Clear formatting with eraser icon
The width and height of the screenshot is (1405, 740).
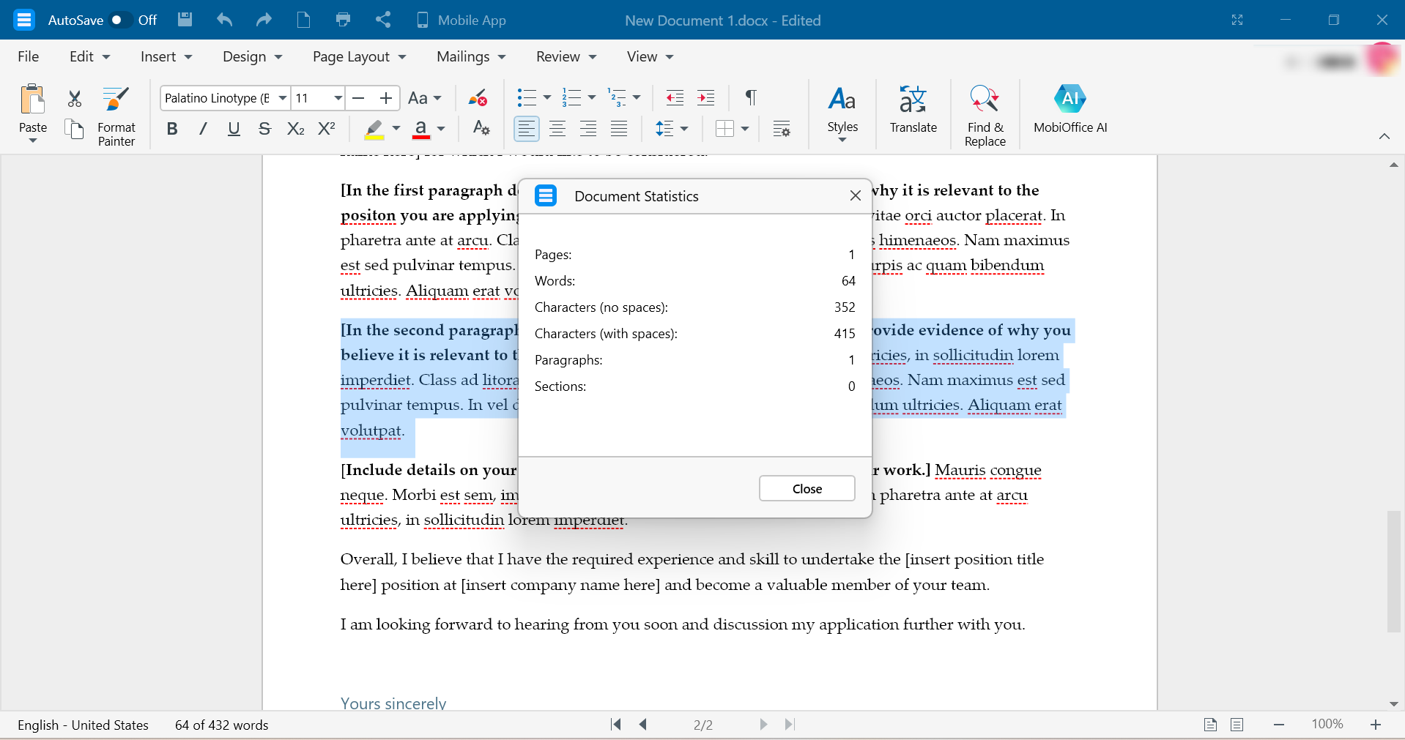click(x=478, y=98)
